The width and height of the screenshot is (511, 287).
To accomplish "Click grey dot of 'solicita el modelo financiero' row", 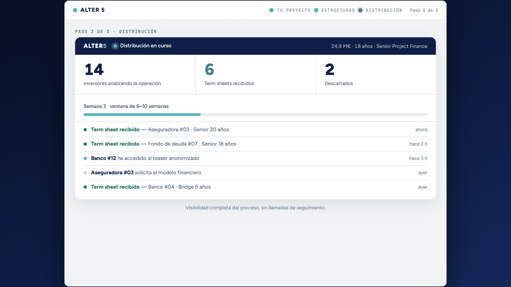I will coord(85,173).
